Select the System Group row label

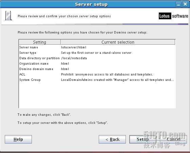tap(30, 80)
